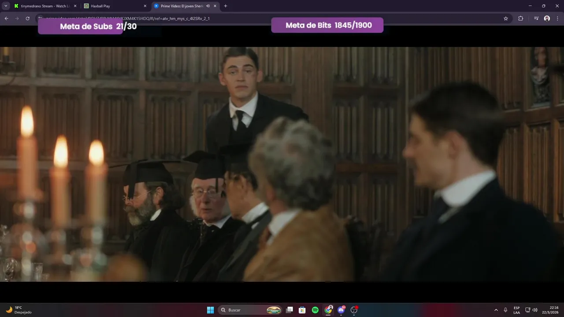Screen dimensions: 564x317
Task: Click the Meta de Subs 21/30 overlay
Action: [87, 26]
